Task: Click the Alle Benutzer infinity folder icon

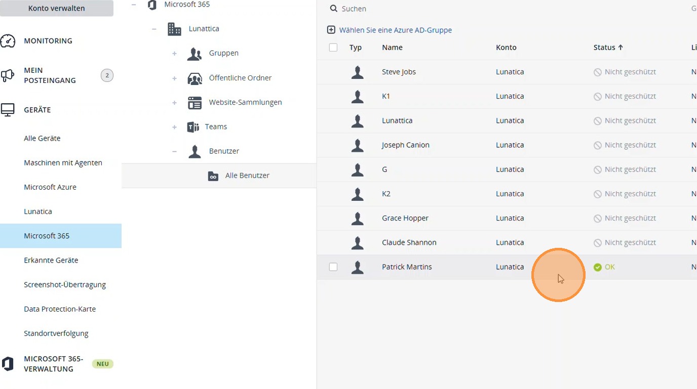Action: (x=213, y=176)
